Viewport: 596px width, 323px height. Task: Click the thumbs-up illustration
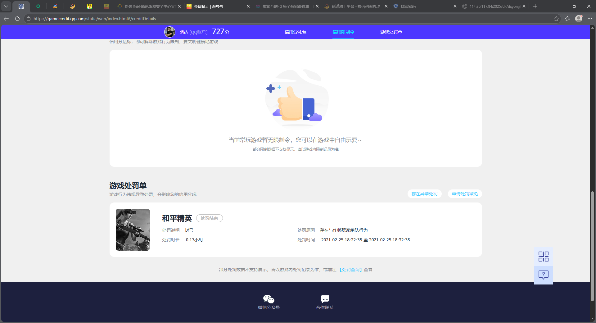coord(296,98)
